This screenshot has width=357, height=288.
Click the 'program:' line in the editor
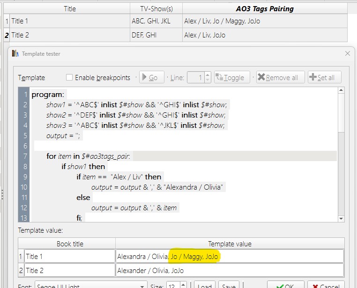(48, 95)
